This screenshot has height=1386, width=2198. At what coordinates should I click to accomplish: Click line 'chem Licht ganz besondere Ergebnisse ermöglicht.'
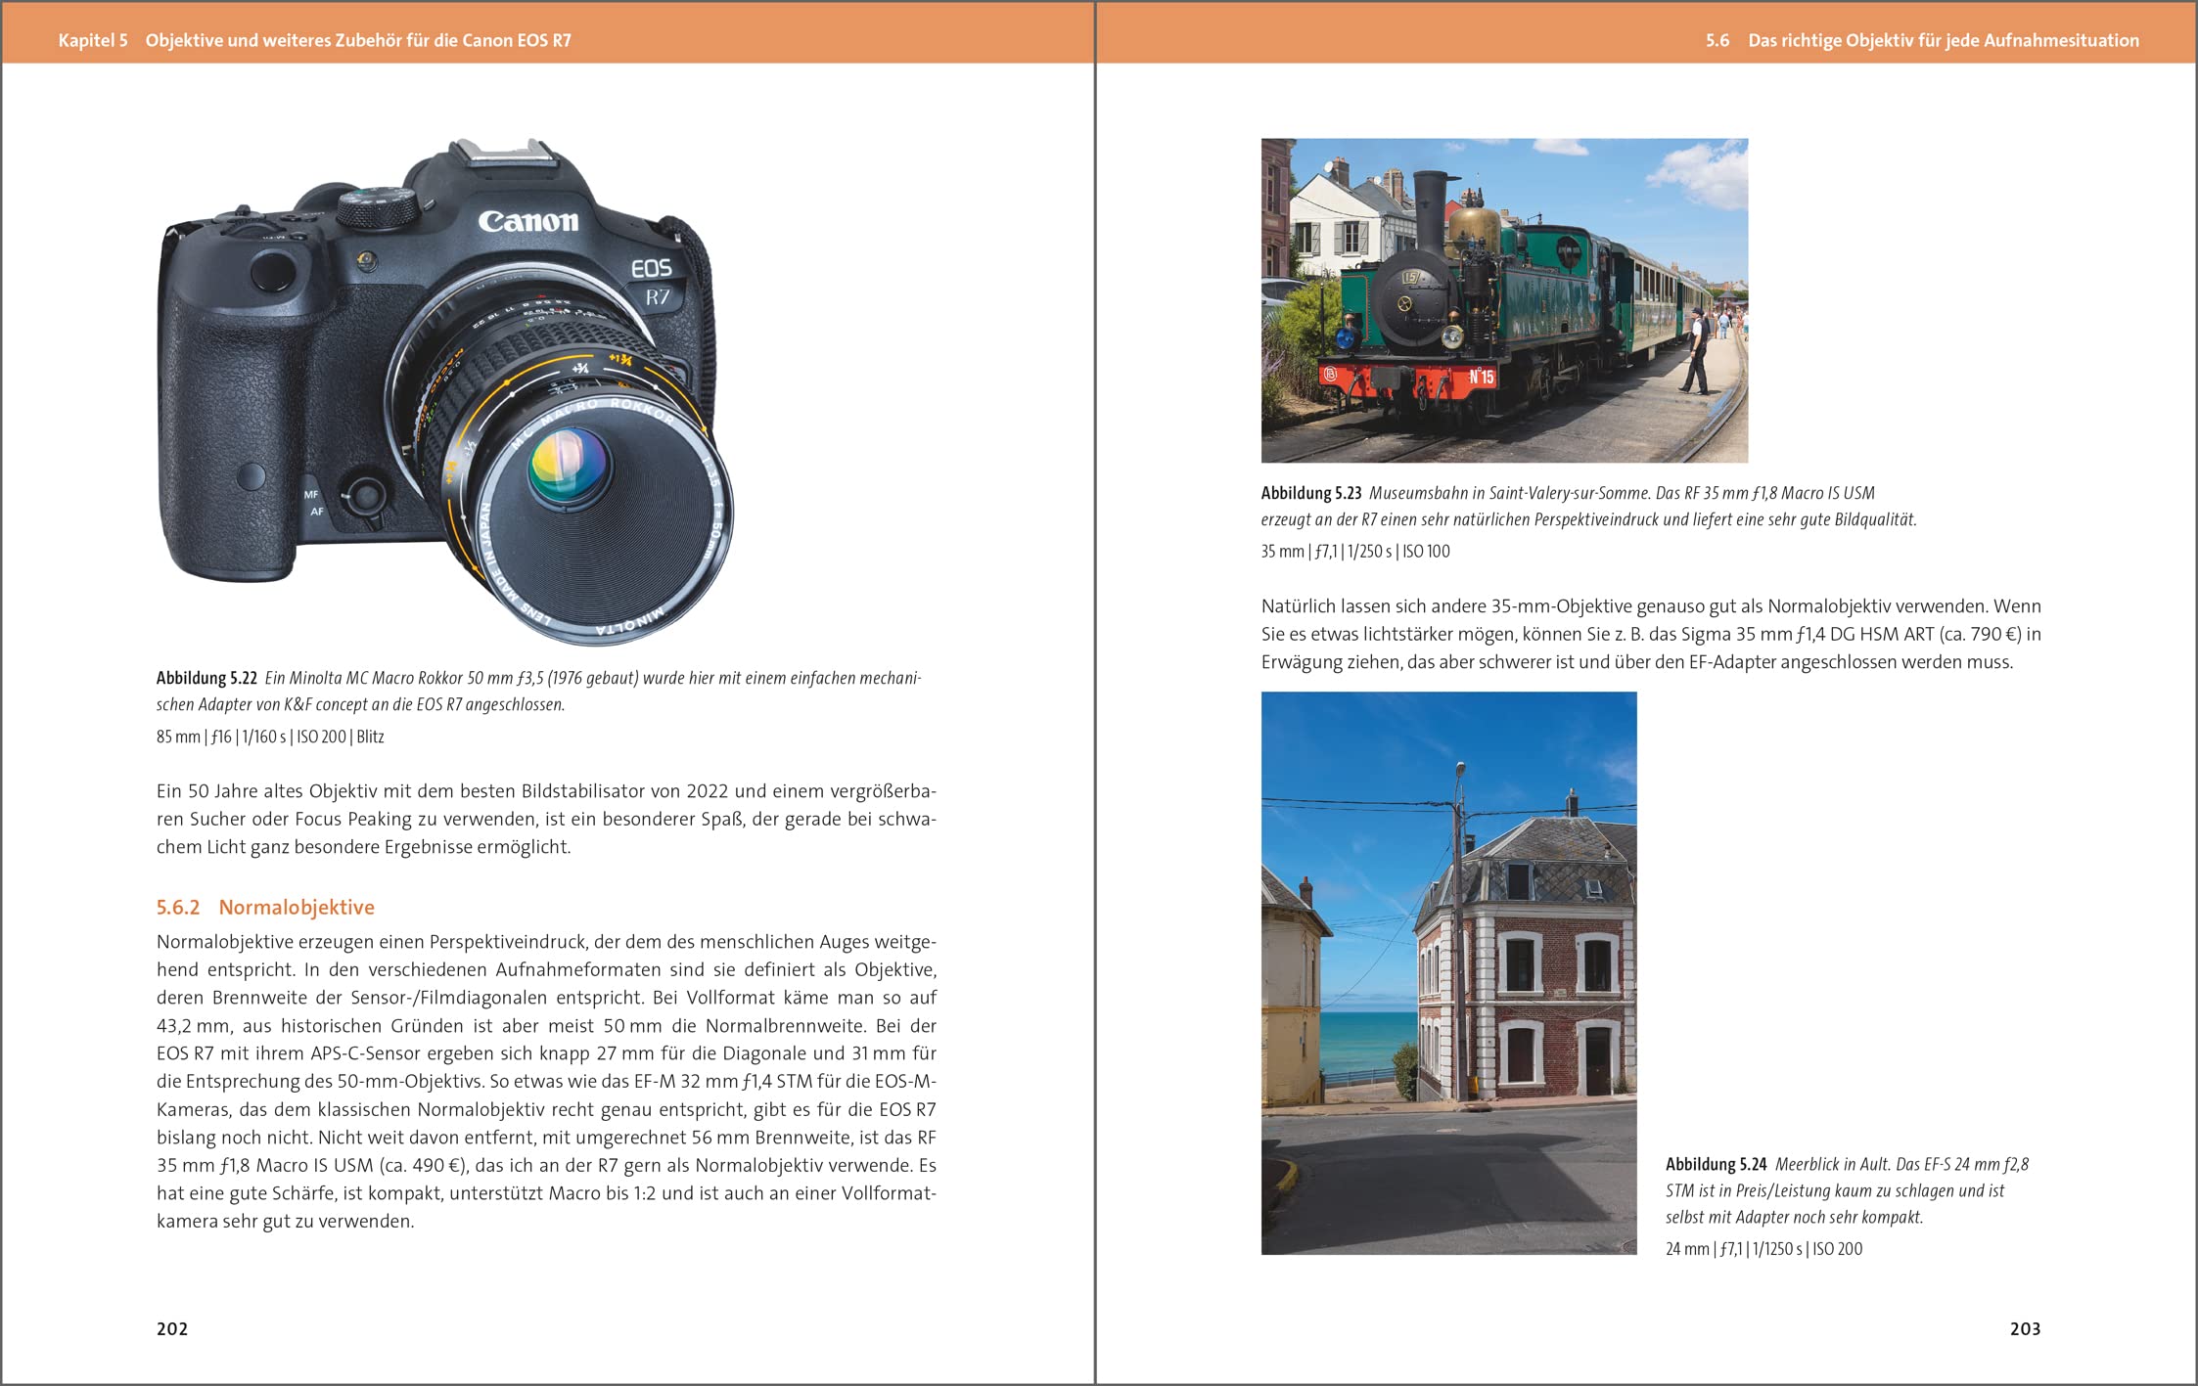[x=363, y=847]
